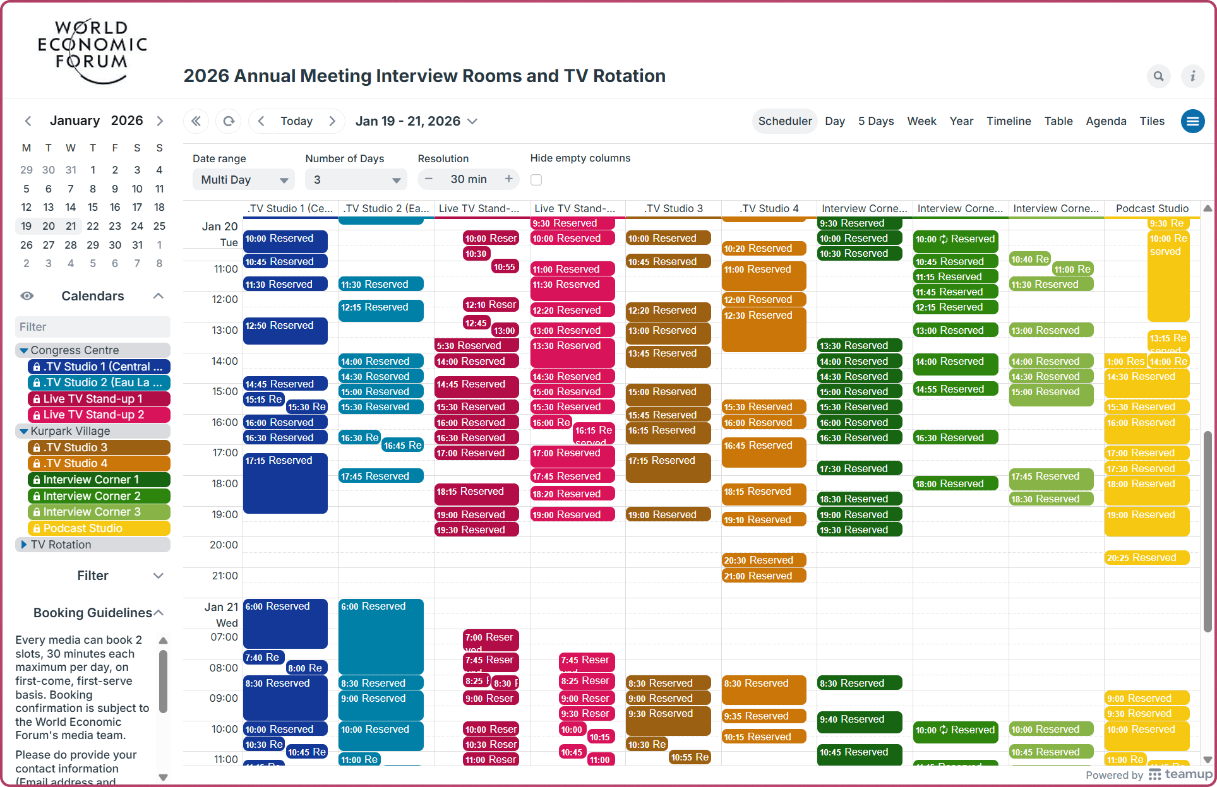The image size is (1217, 787).
Task: Click the Today button
Action: point(296,121)
